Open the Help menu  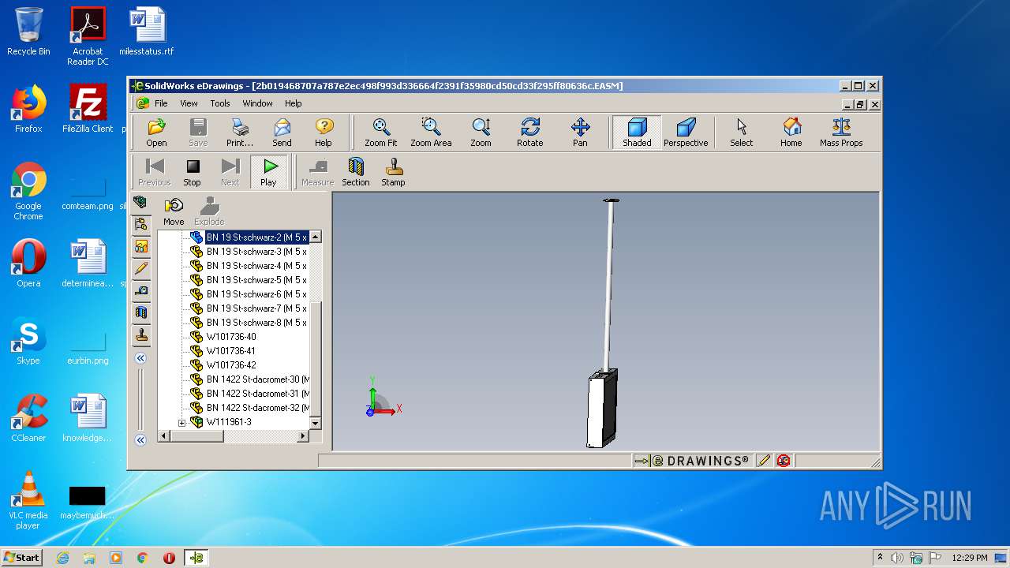tap(293, 103)
